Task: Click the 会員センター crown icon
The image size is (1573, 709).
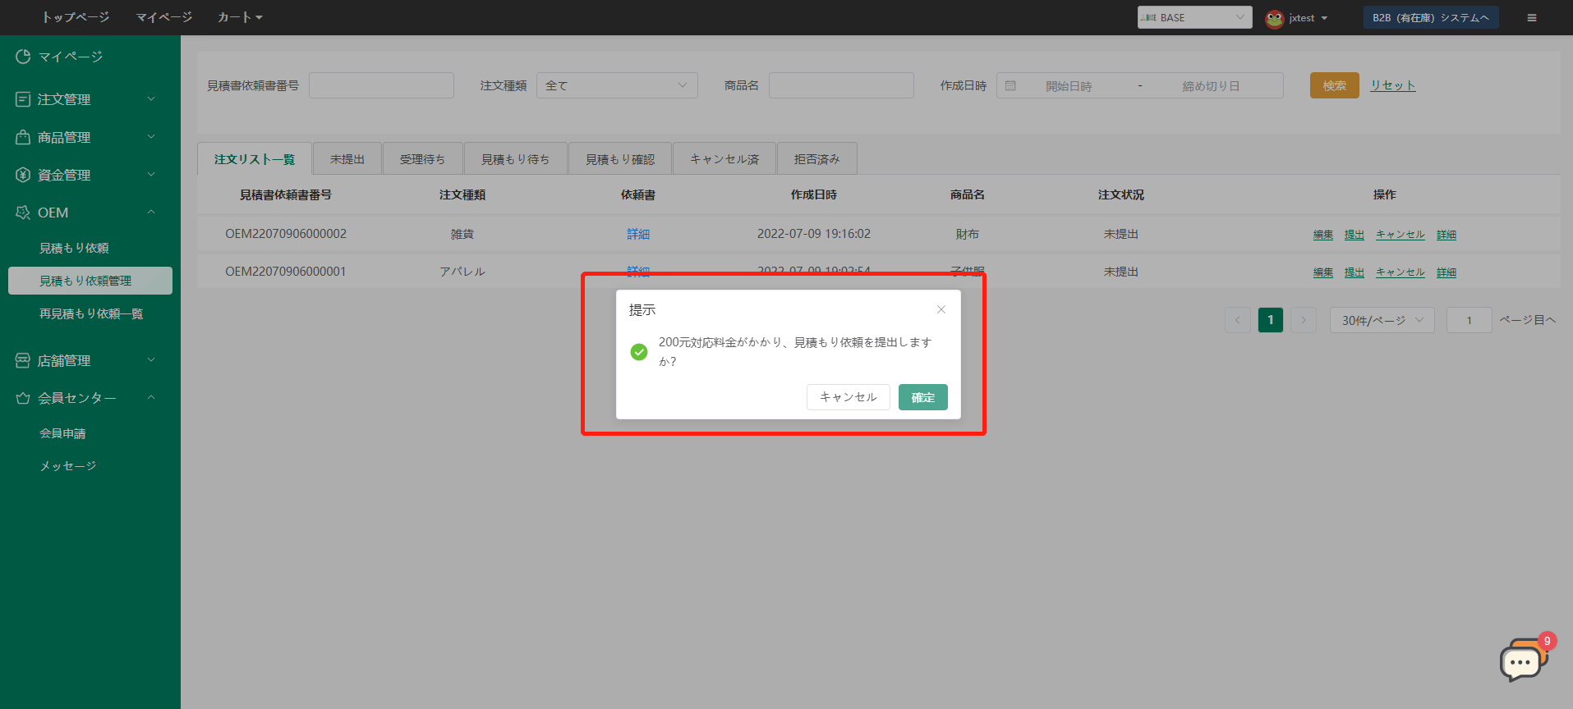Action: (23, 398)
